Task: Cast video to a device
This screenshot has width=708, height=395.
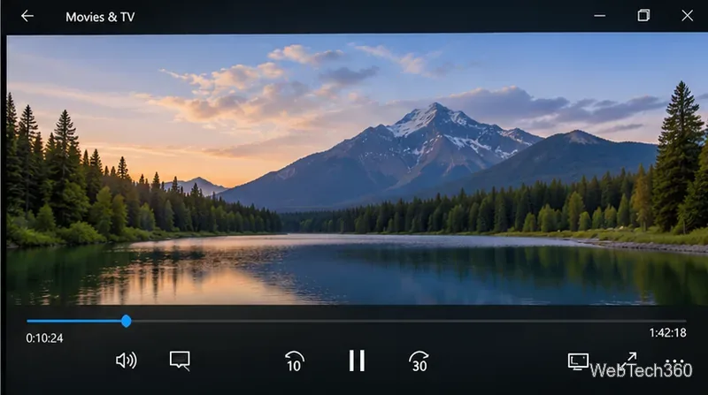Action: (578, 361)
